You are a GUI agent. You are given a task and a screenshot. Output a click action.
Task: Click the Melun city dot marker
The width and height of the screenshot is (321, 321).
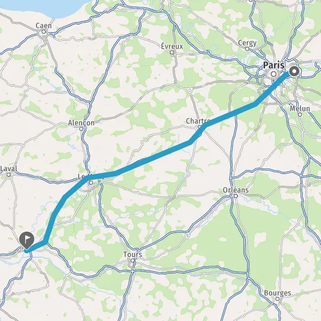[300, 114]
